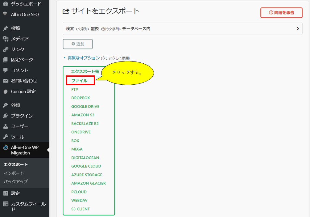Screen dimensions: 310x217
Task: Open the エクスポート先 dropdown header
Action: [x=85, y=71]
